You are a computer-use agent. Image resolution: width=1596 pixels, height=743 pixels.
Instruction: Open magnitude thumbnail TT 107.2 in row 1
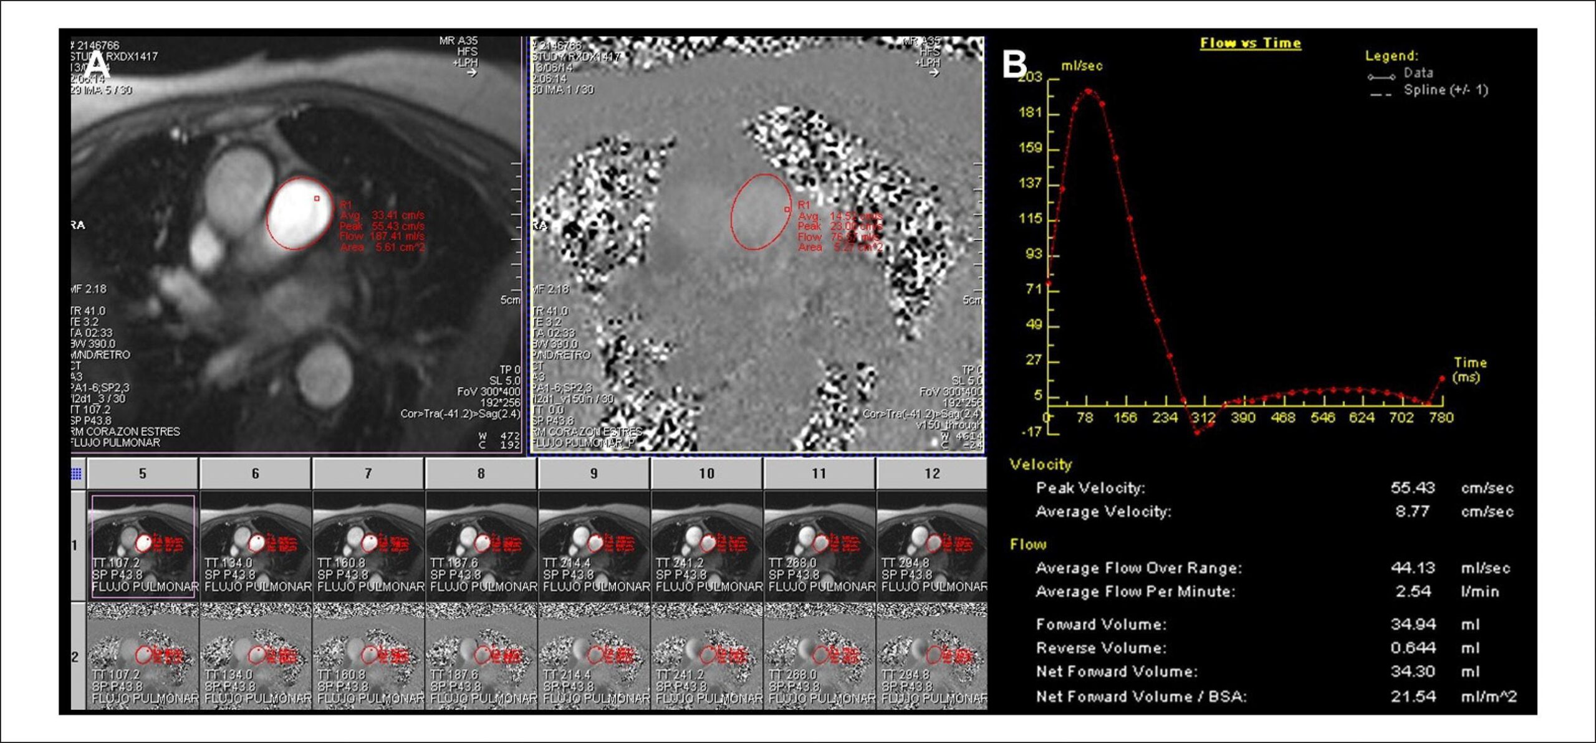pyautogui.click(x=143, y=546)
